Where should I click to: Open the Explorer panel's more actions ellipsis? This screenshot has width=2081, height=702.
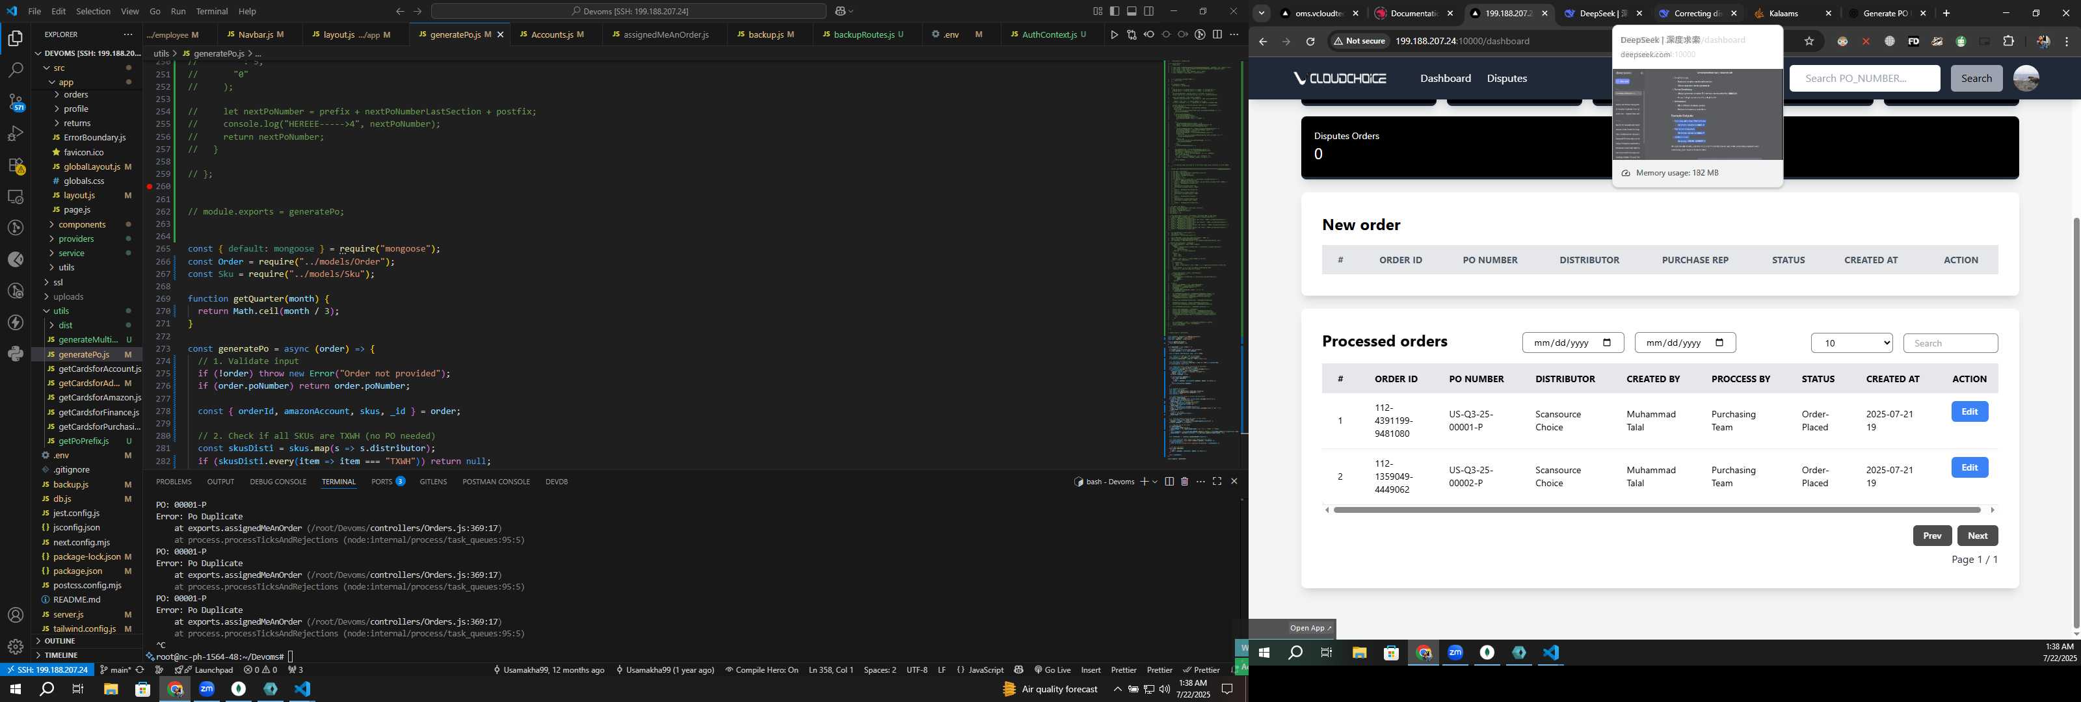(127, 34)
